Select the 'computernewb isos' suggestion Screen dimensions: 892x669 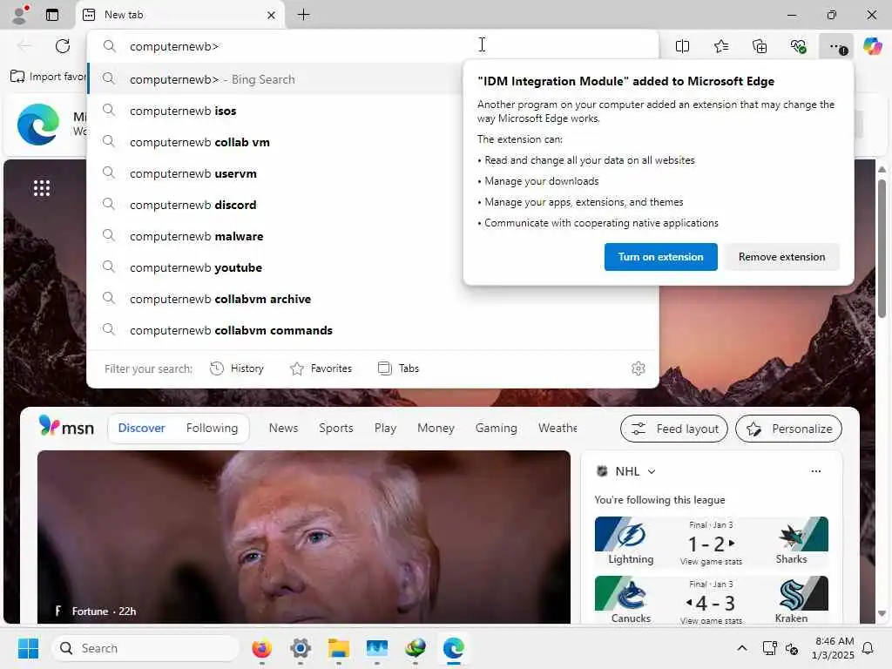point(275,111)
